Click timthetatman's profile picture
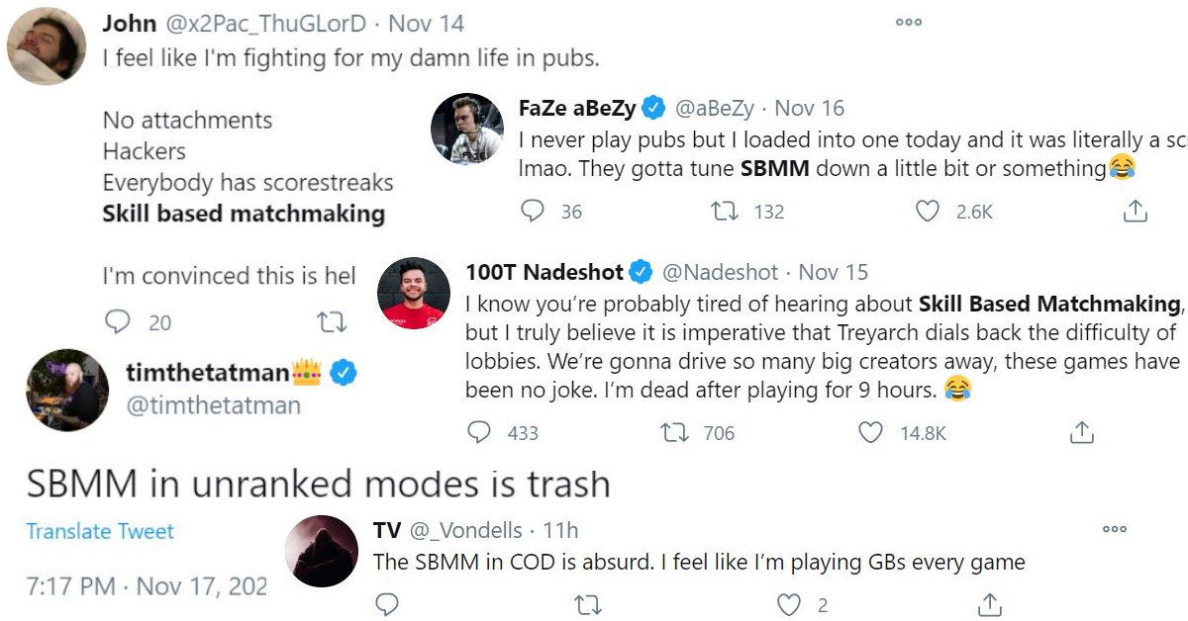Viewport: 1188px width, 621px height. [x=65, y=389]
